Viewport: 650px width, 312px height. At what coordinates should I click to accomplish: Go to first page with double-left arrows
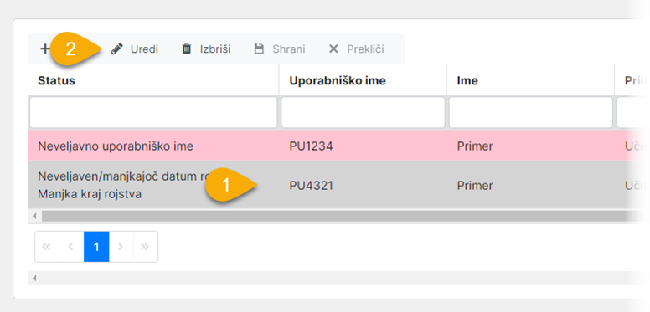[46, 247]
